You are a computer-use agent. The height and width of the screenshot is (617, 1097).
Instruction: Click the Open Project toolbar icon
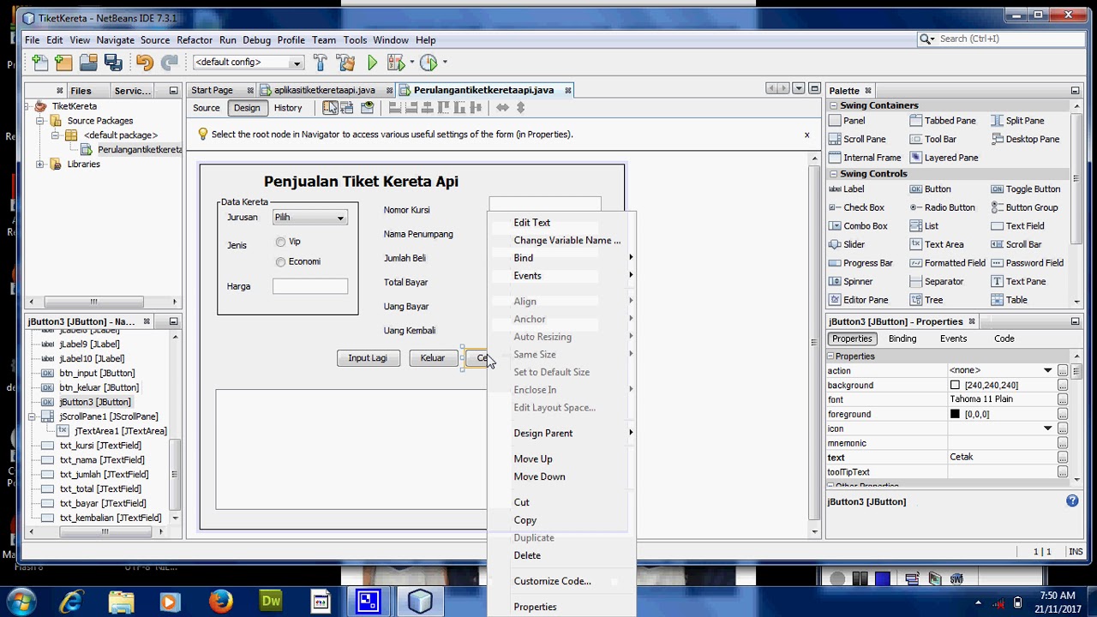[88, 62]
